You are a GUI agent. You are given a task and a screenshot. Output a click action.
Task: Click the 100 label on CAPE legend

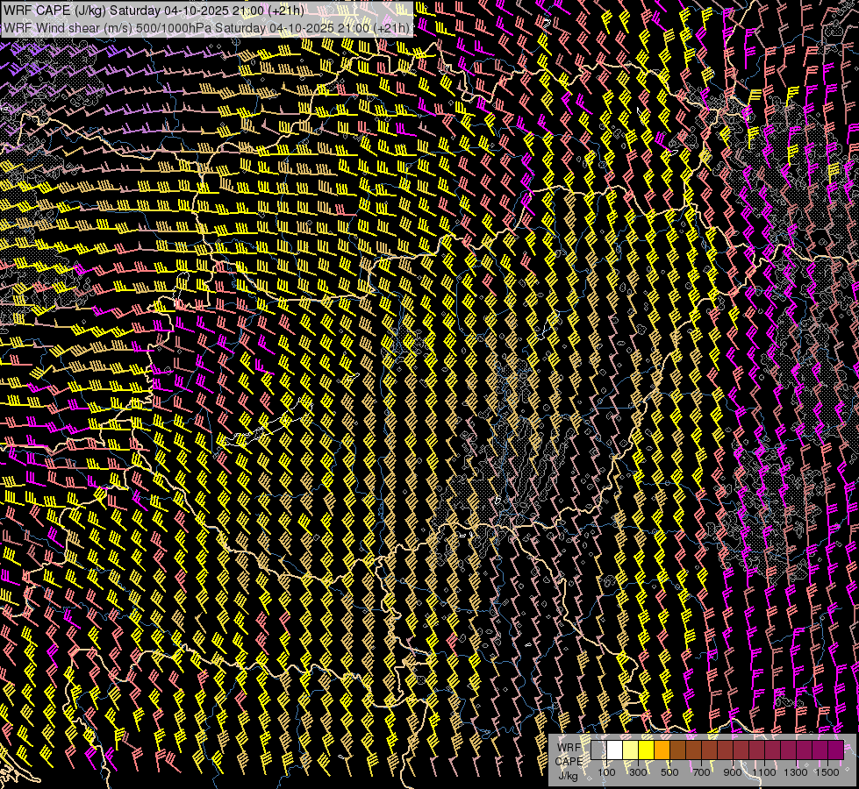point(606,772)
